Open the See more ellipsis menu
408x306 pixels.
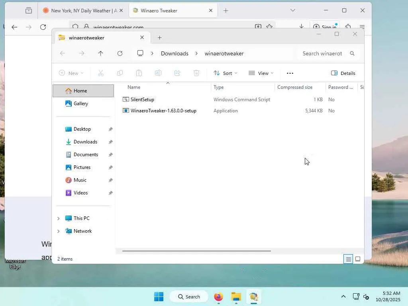290,73
